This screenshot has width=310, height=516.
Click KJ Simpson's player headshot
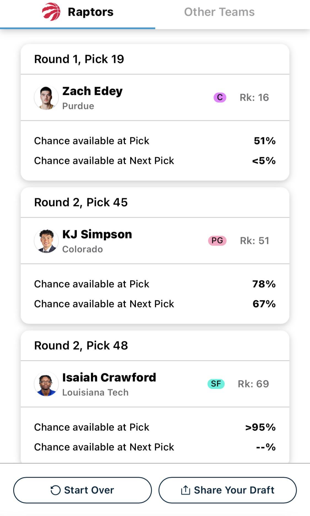click(x=46, y=241)
